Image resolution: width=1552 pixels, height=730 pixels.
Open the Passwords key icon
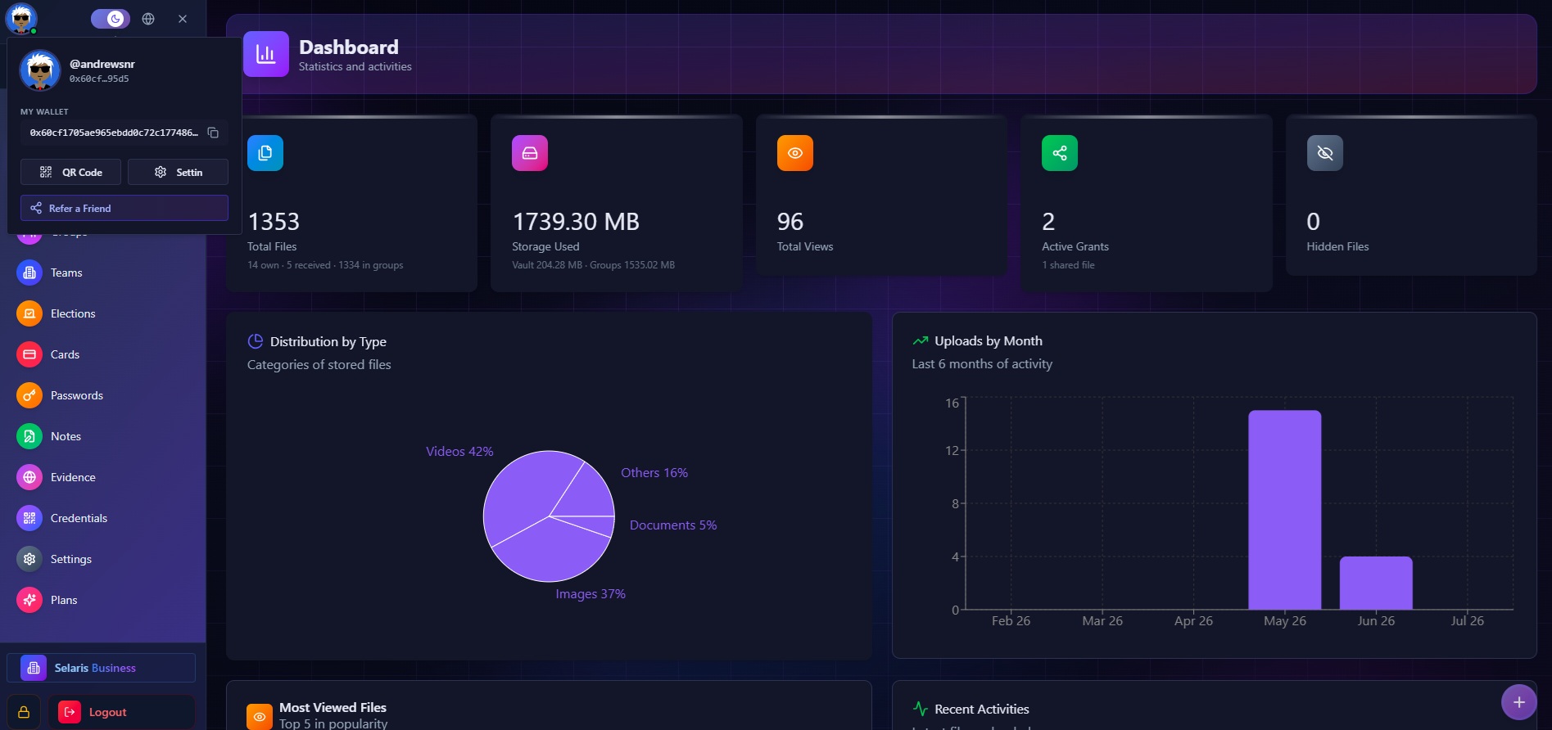coord(29,395)
